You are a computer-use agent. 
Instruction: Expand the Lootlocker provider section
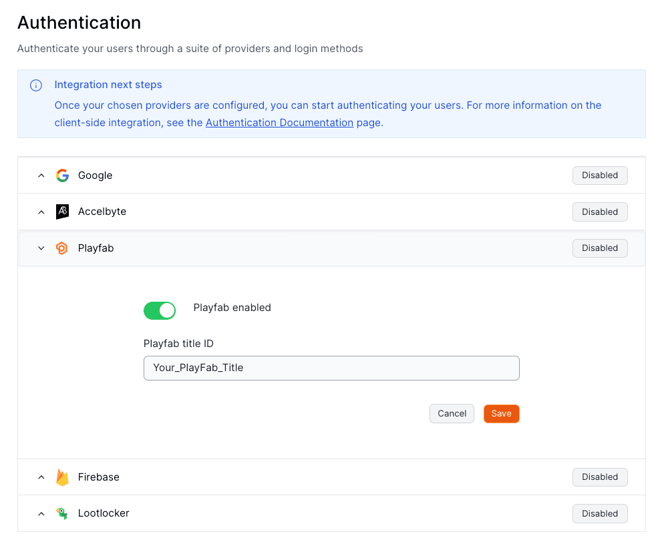point(41,513)
